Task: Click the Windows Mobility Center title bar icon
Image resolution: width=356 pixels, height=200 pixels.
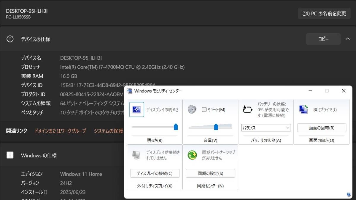Action: [129, 91]
